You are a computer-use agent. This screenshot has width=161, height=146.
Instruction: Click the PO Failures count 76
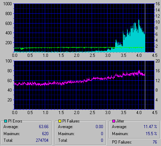155,142
